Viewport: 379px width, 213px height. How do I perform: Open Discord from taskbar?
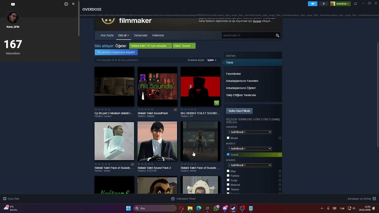(225, 208)
